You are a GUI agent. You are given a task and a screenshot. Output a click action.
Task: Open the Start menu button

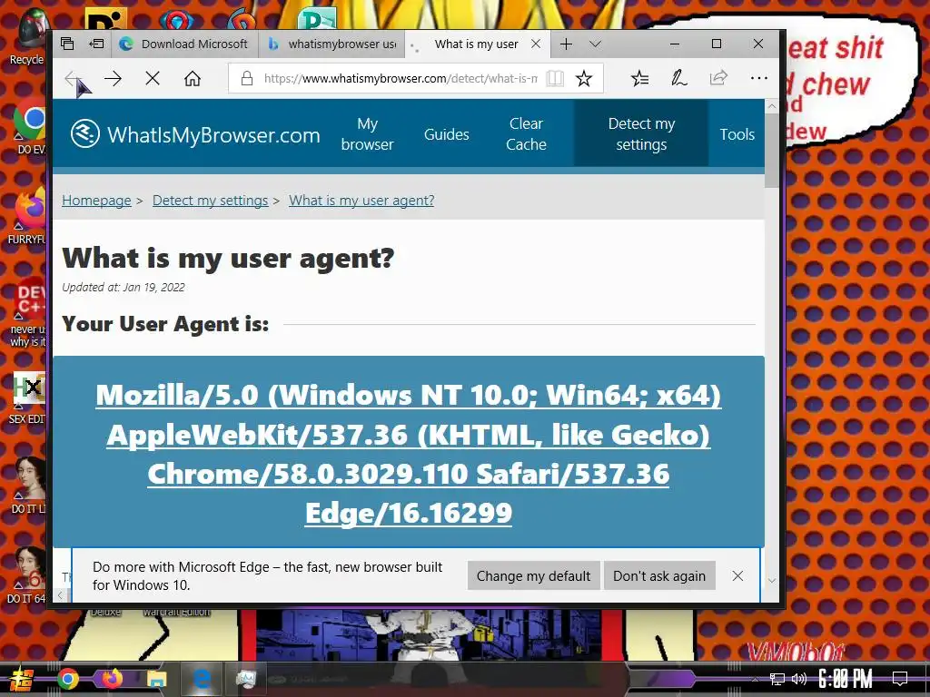(20, 679)
